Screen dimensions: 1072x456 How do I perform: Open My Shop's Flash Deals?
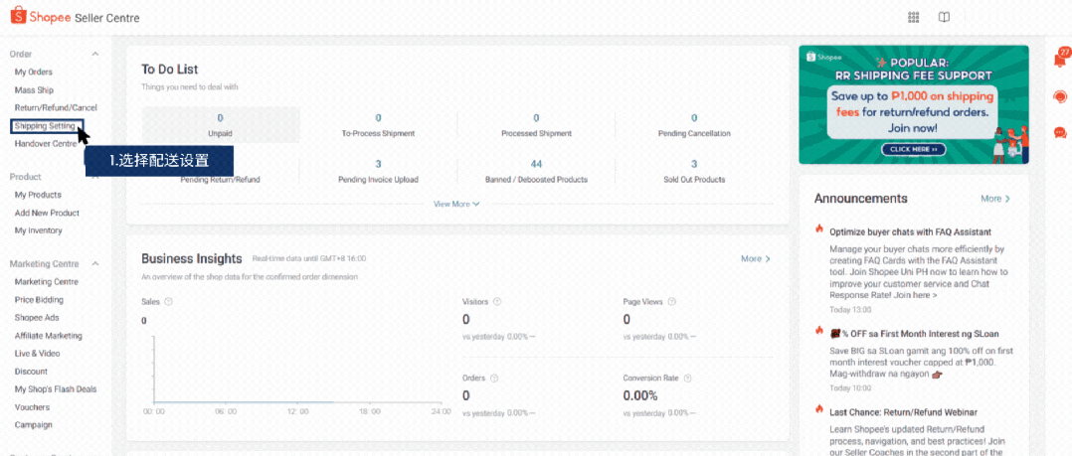pos(56,389)
